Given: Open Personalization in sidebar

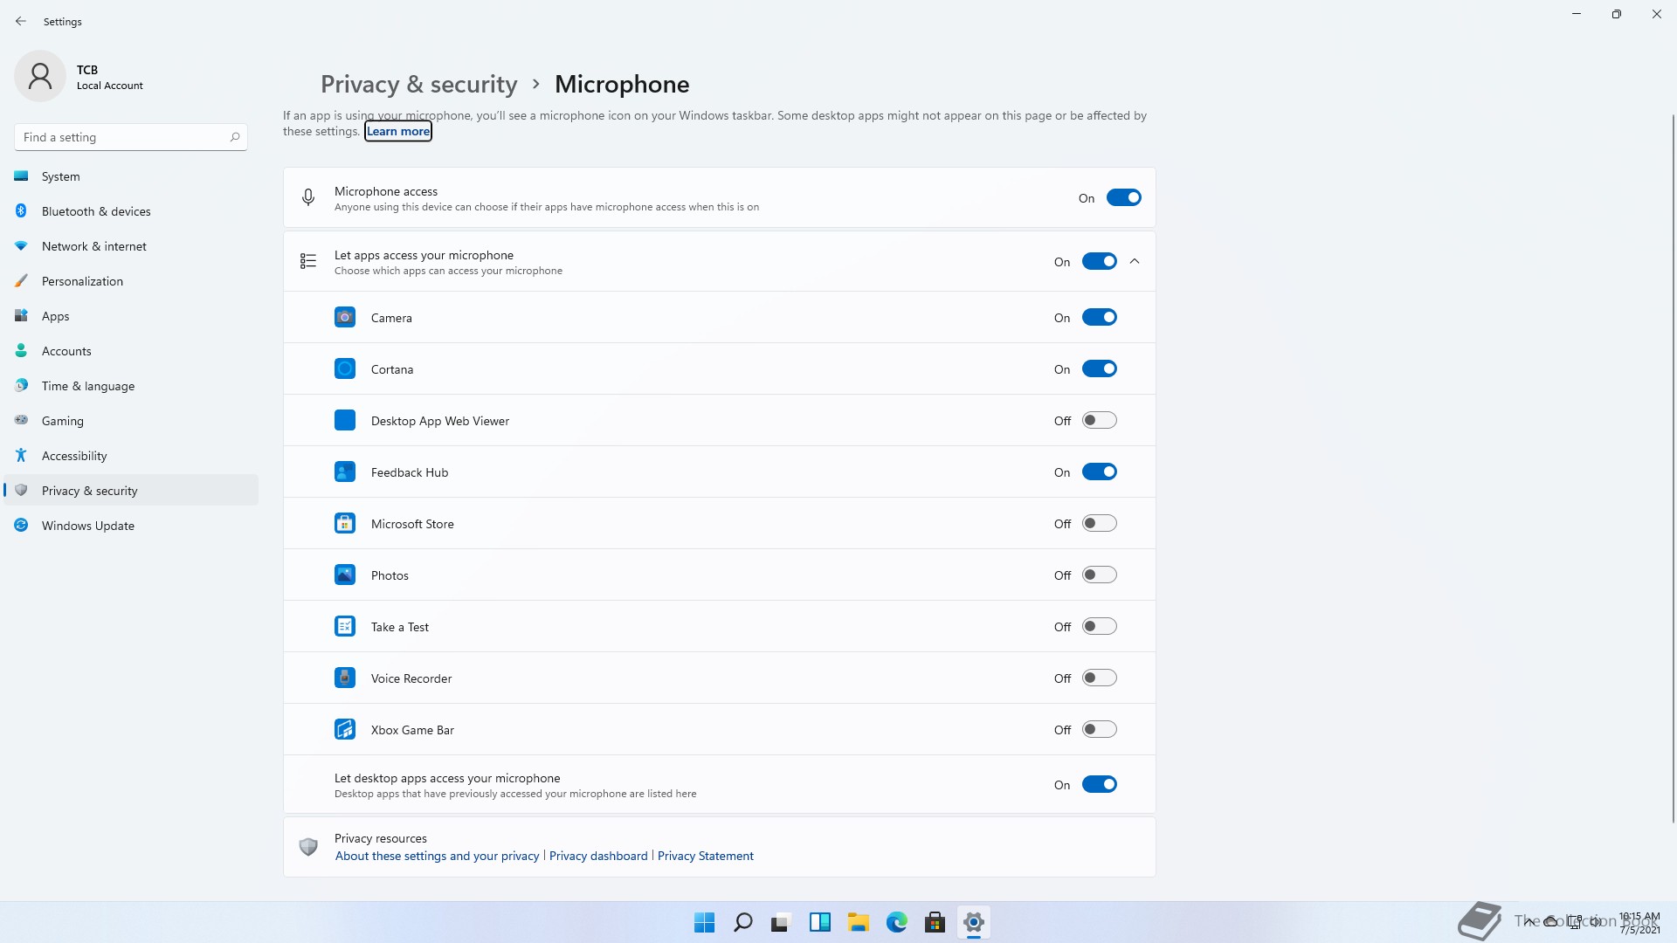Looking at the screenshot, I should pyautogui.click(x=131, y=281).
